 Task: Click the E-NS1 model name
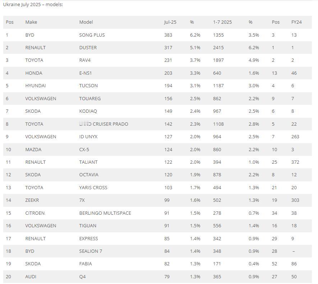[x=85, y=73]
